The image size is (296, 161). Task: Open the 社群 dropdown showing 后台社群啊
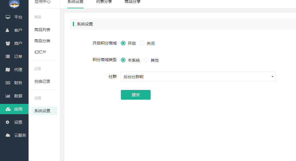click(x=198, y=77)
